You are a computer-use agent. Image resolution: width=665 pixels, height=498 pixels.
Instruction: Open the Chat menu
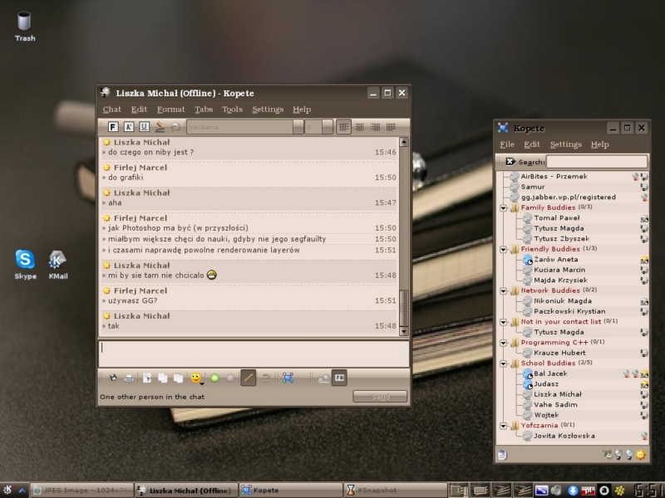[112, 110]
